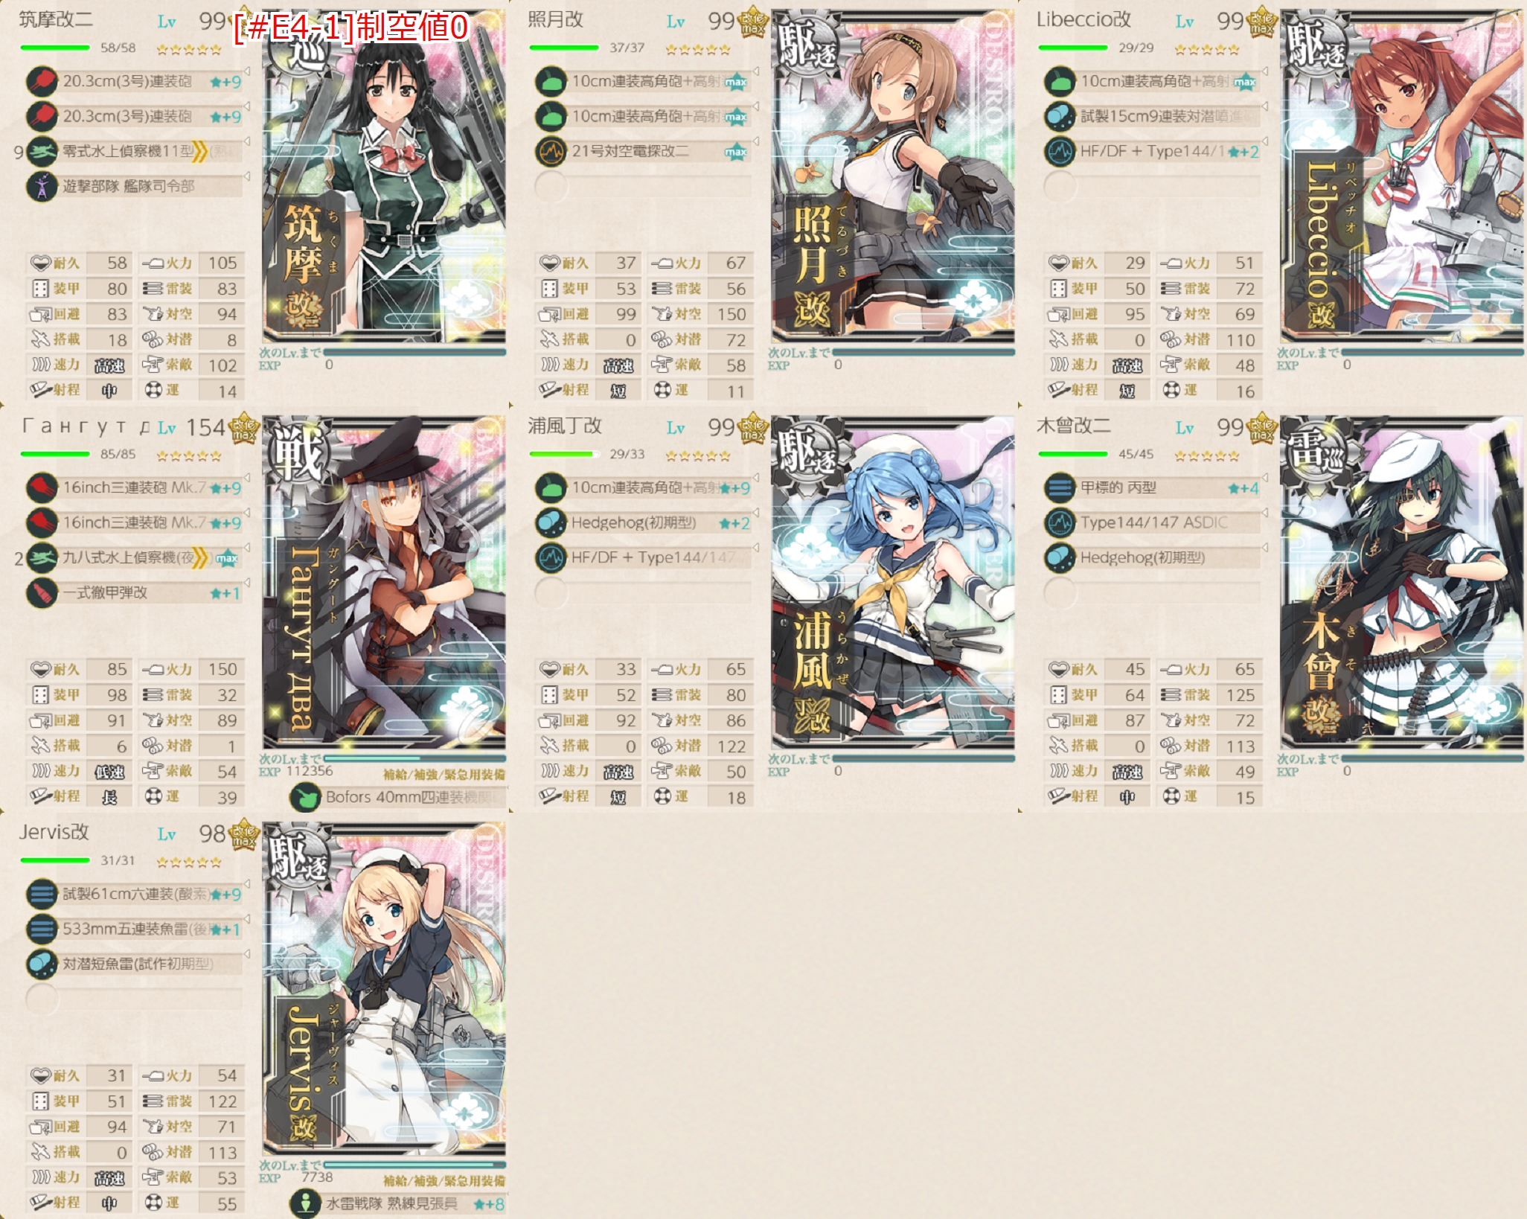Image resolution: width=1527 pixels, height=1219 pixels.
Task: Click the 甲標的 丙型 torpedo icon
Action: coord(1060,488)
